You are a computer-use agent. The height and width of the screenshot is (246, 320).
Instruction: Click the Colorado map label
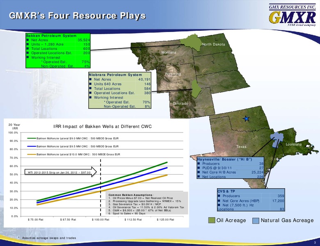pos(181,103)
